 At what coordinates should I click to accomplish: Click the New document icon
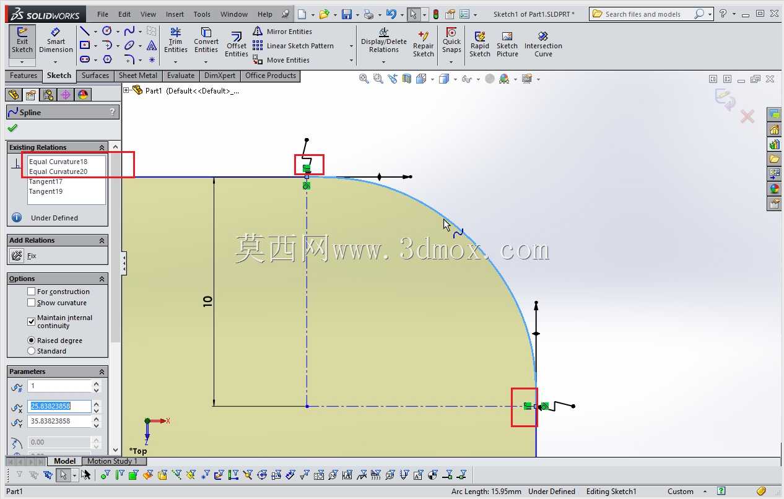pos(302,14)
